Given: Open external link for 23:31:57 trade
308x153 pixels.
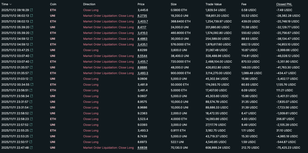Looking at the screenshot, I should tap(31, 102).
